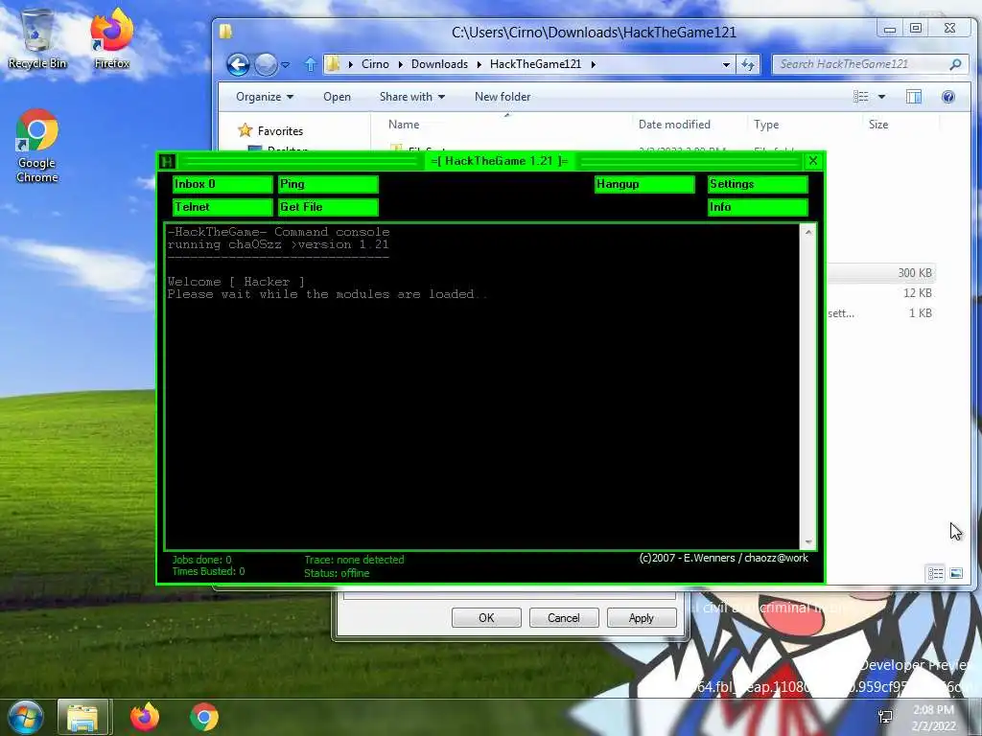
Task: Click the Info button in HackTheGame
Action: coord(758,207)
